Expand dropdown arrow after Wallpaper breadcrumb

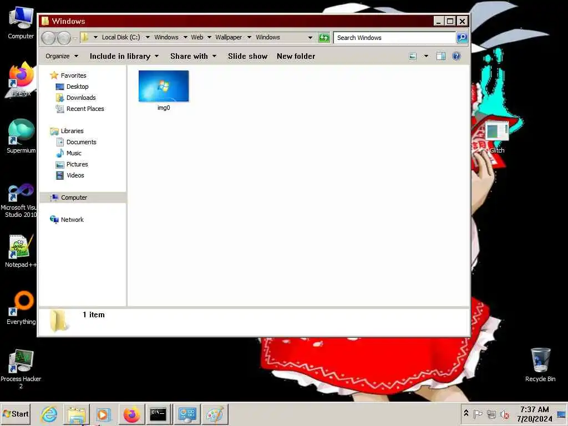click(x=249, y=37)
